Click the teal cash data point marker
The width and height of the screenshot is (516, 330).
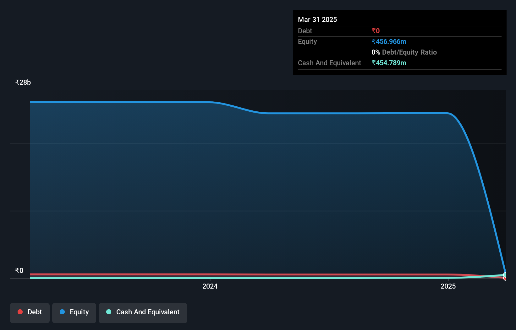[505, 275]
